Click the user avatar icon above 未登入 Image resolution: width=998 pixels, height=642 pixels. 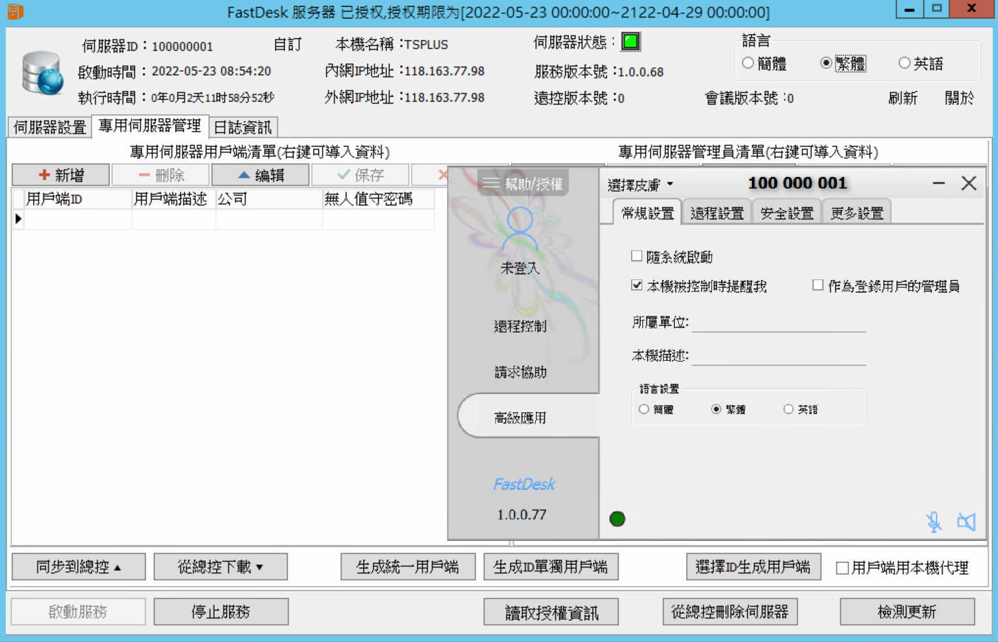(x=520, y=230)
